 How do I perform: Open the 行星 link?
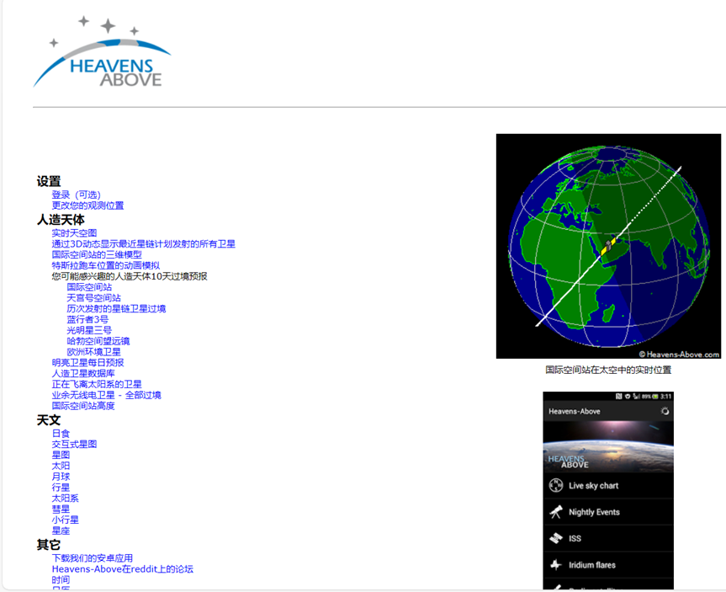pyautogui.click(x=61, y=488)
